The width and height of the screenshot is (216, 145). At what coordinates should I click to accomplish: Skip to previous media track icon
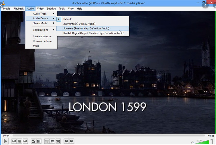click(x=14, y=141)
